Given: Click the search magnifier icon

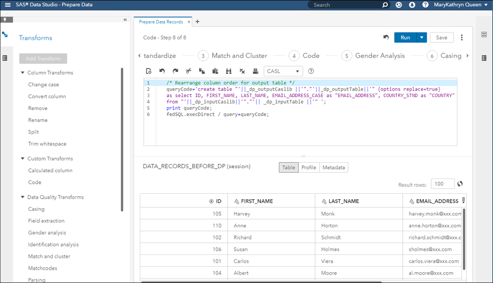Looking at the screenshot, I should (385, 5).
